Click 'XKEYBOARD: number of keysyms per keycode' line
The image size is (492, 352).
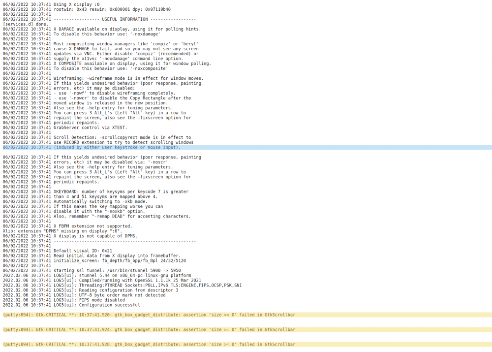95,192
